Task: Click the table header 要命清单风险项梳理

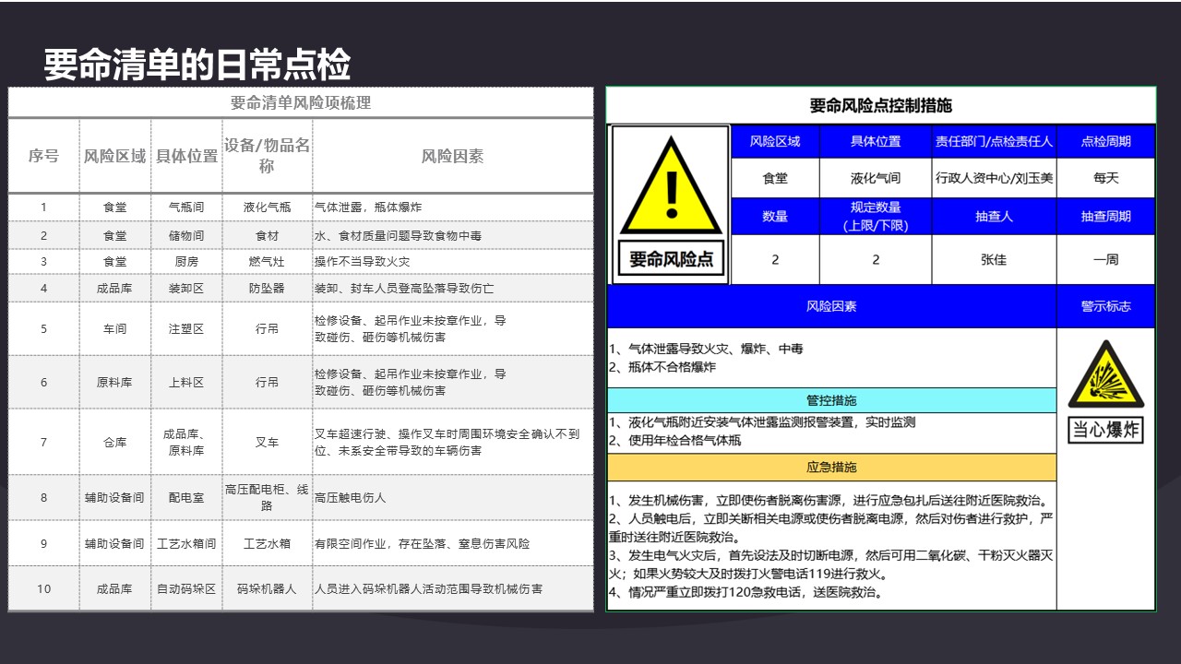Action: (x=301, y=102)
